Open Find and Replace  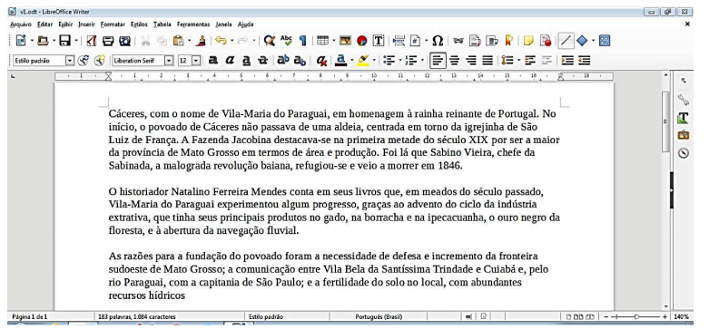coord(270,41)
